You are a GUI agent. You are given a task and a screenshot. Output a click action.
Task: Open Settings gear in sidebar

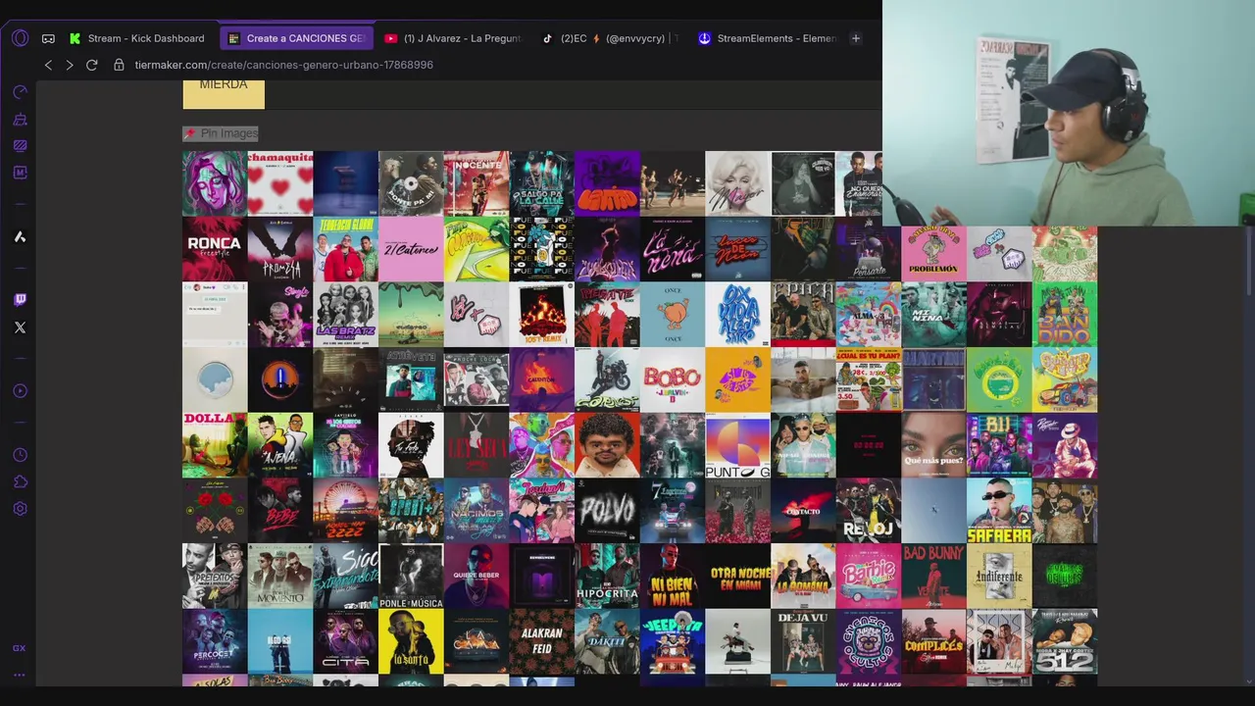(20, 509)
